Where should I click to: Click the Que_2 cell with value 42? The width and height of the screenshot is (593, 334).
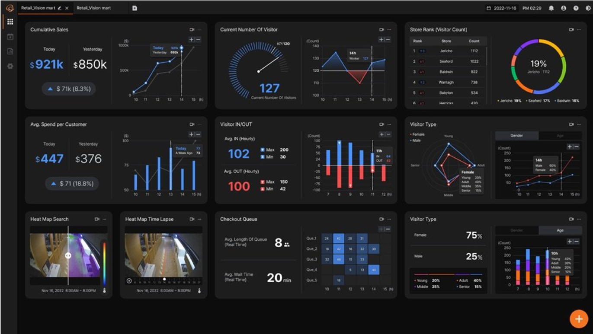click(338, 249)
